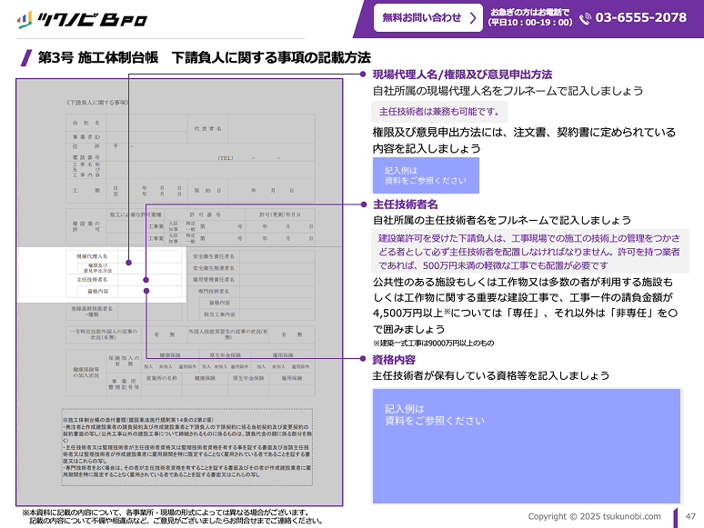
Task: Click the sentence 自社所属の現場代理人名をフルネームで記入しましょう
Action: point(508,91)
